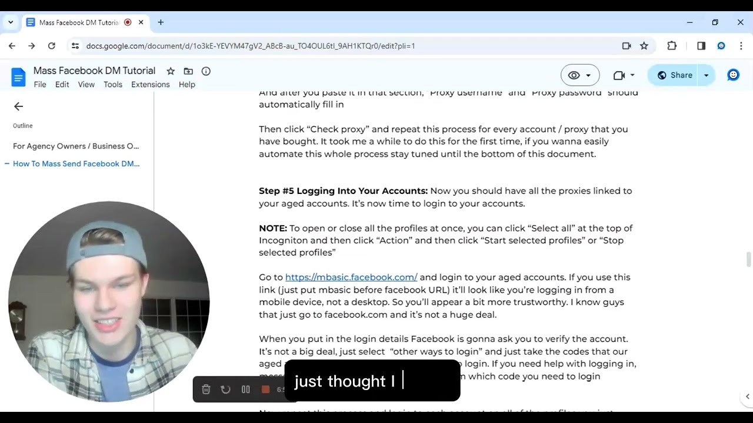Open the View menu
Viewport: 753px width, 423px height.
86,85
